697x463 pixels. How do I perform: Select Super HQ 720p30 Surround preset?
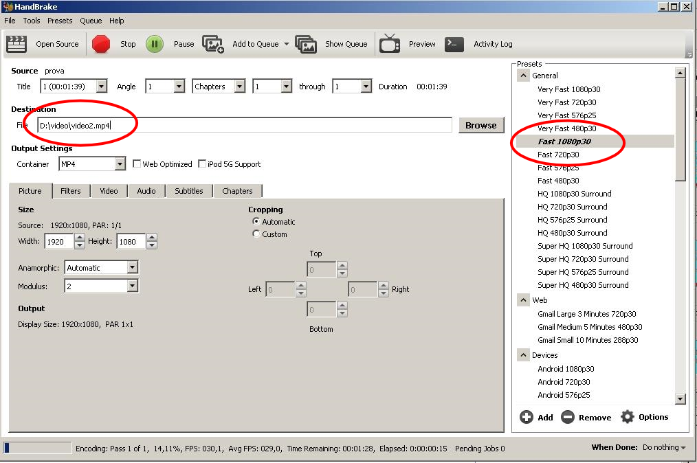coord(583,259)
